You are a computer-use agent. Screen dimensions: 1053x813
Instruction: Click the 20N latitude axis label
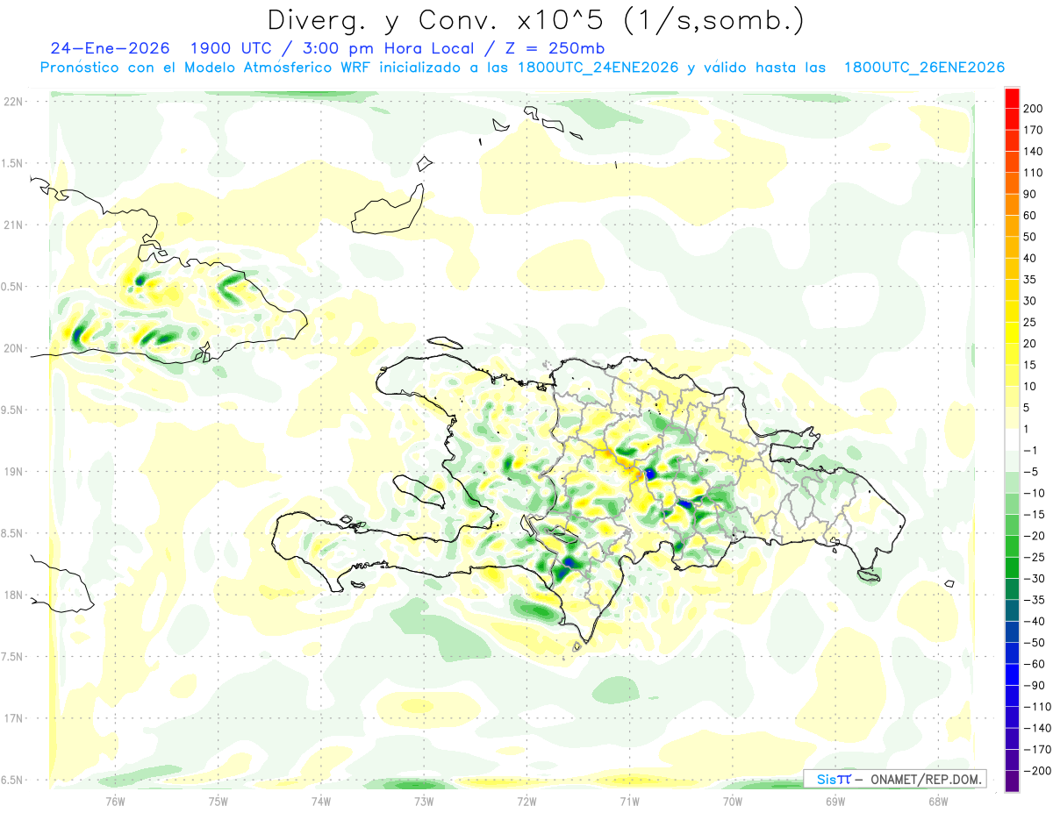coord(13,348)
